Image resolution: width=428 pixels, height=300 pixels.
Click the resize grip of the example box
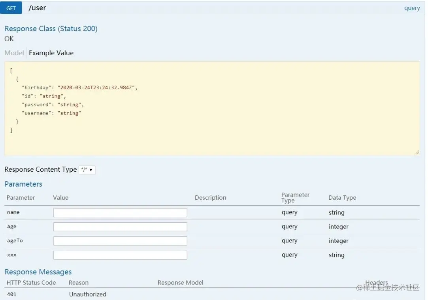[417, 152]
